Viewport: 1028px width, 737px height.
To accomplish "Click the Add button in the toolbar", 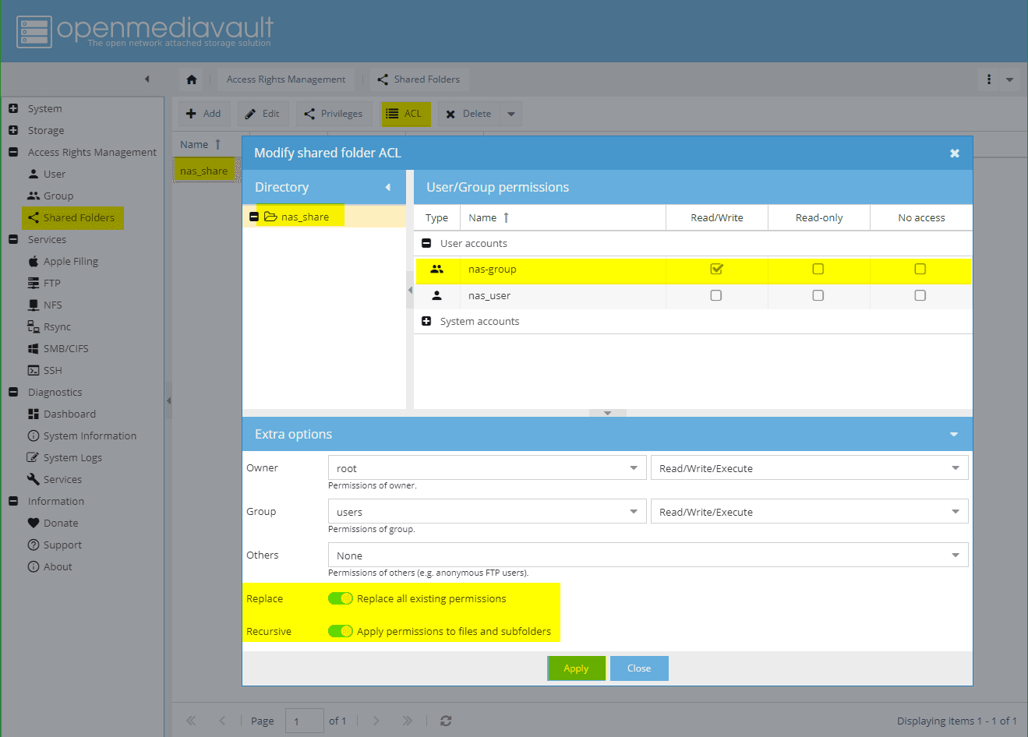I will pos(203,113).
